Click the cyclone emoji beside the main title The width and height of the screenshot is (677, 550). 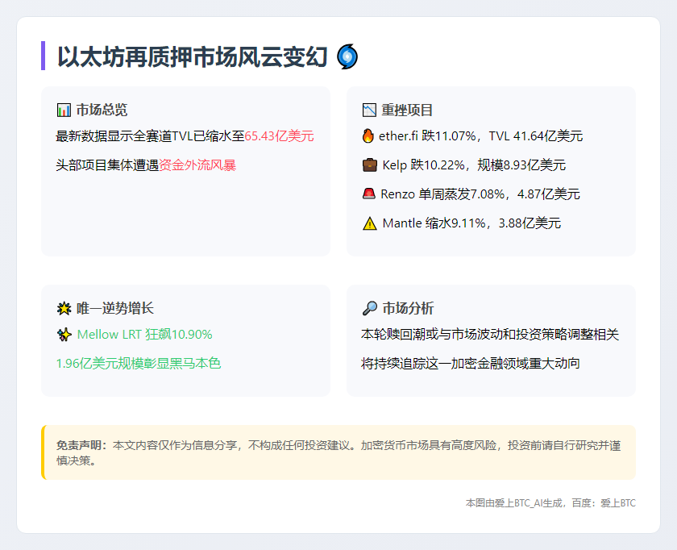pyautogui.click(x=347, y=56)
